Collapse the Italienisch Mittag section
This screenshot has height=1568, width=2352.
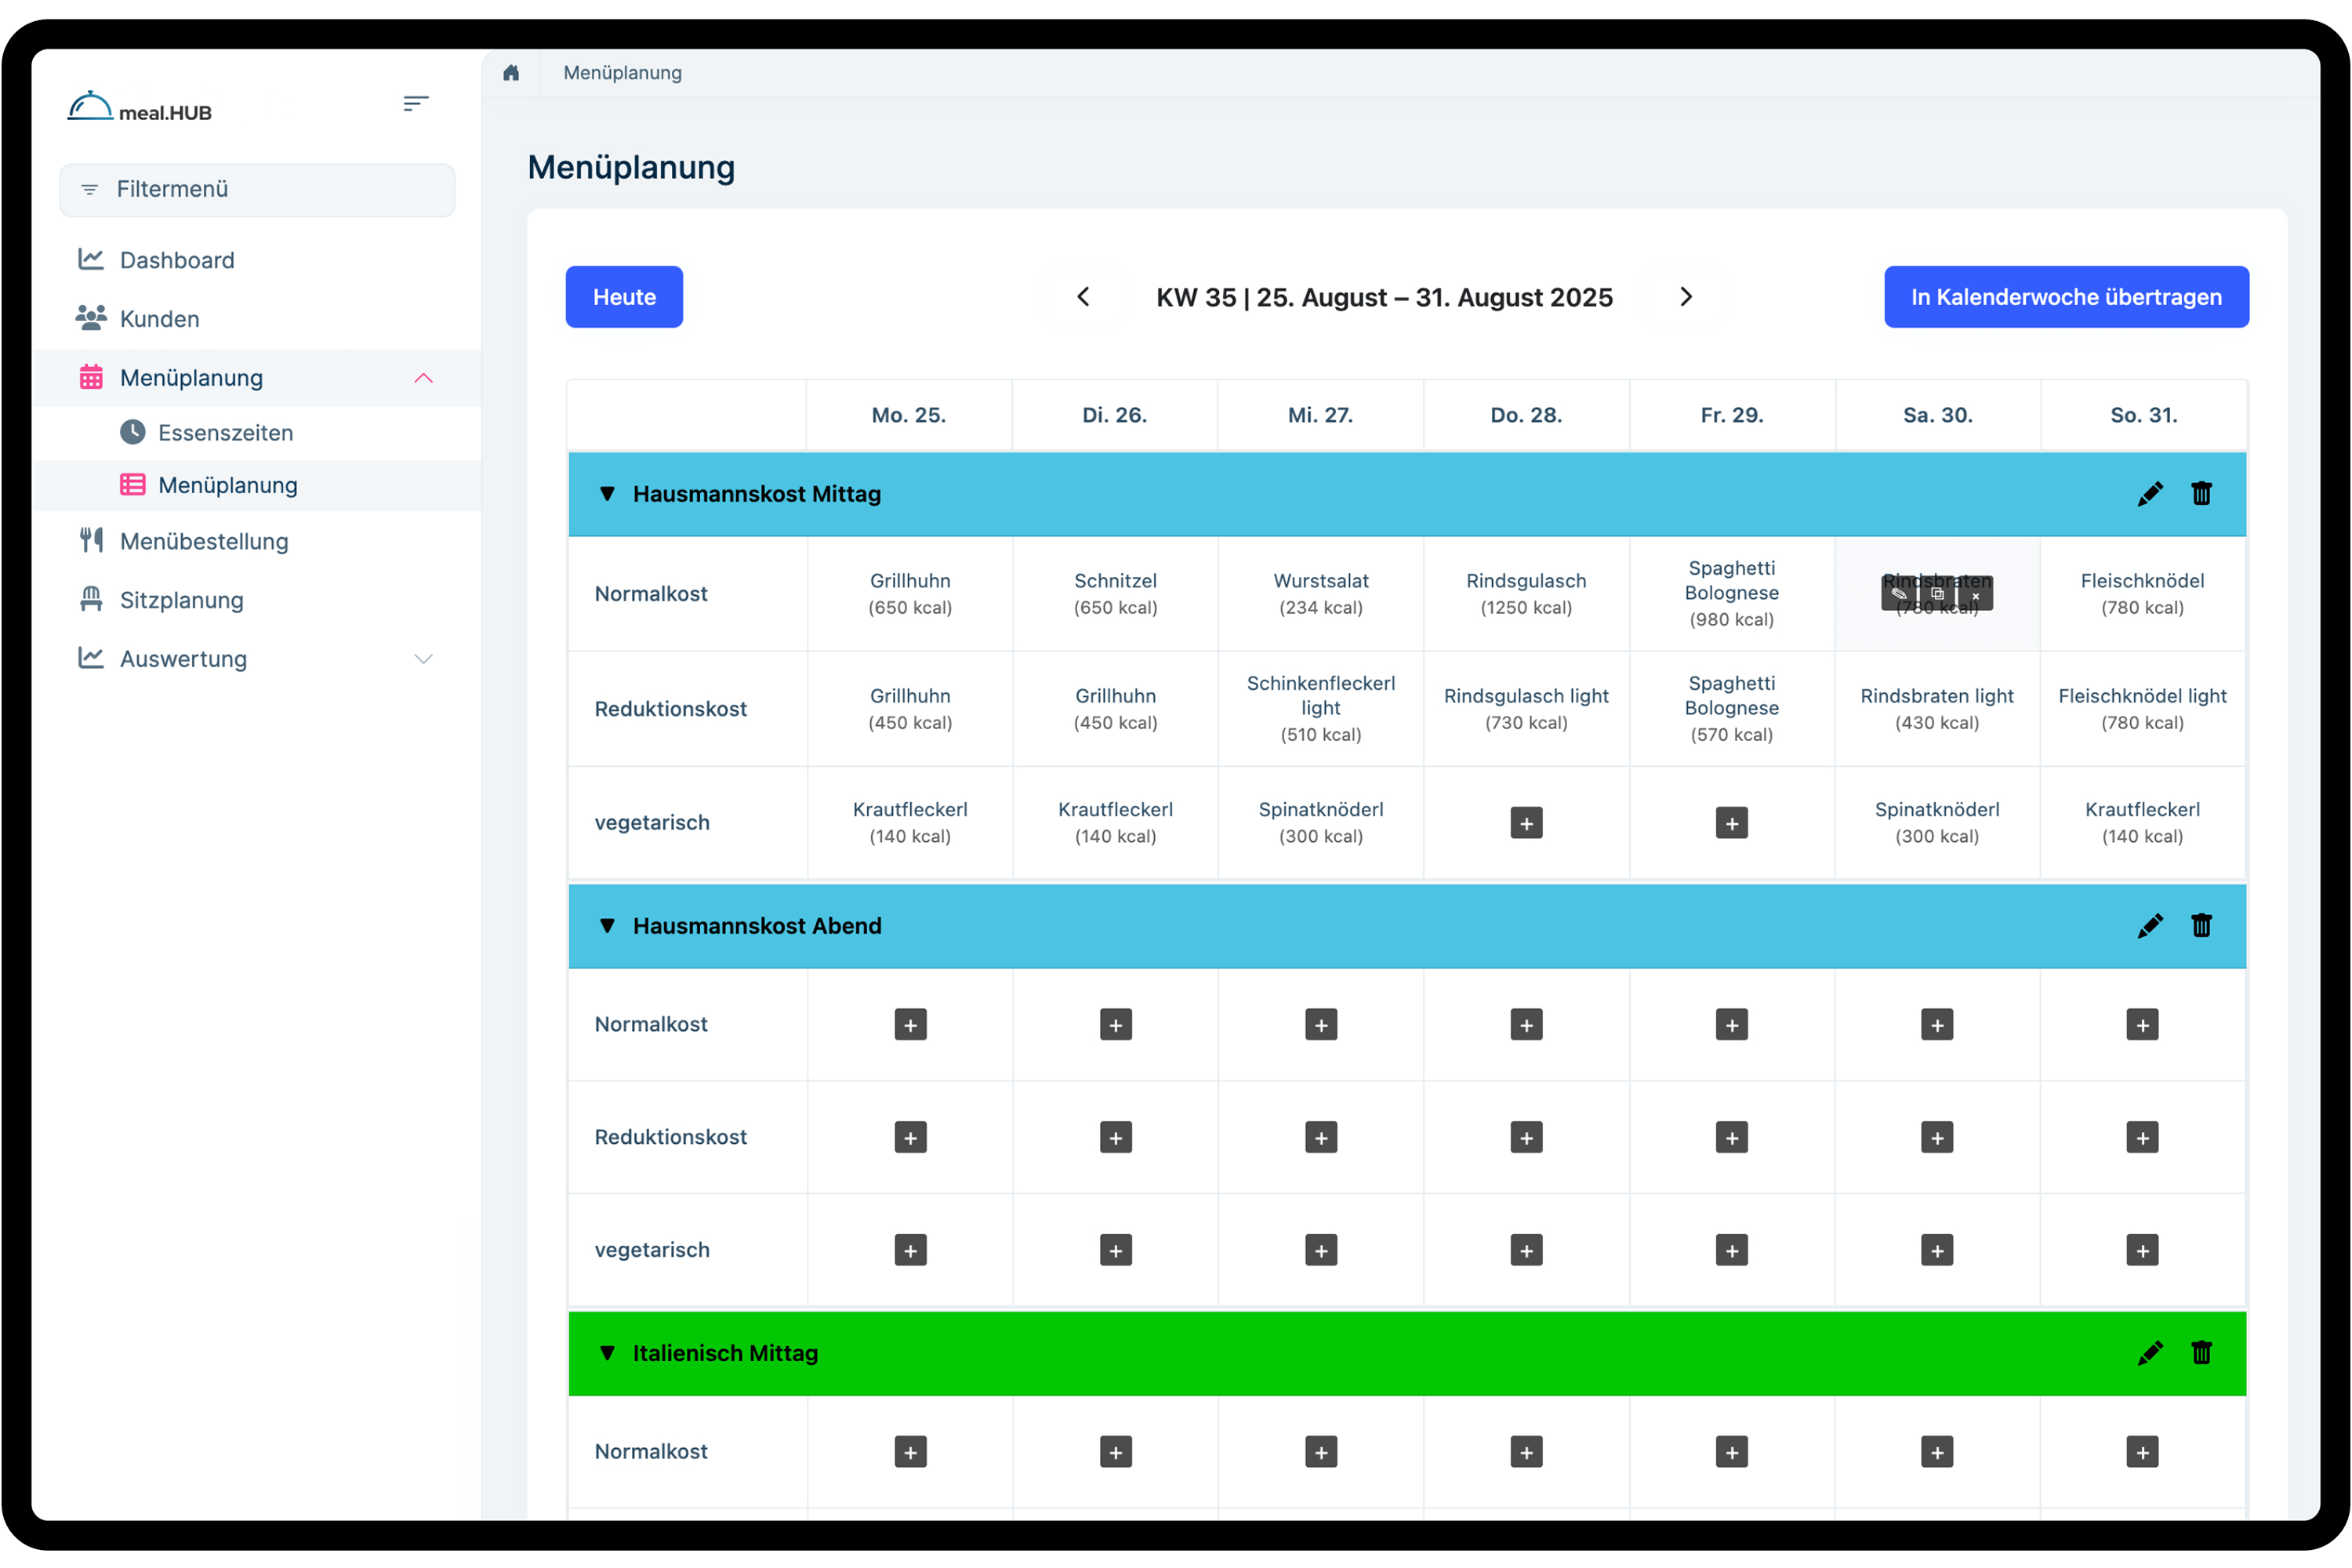(x=607, y=1353)
